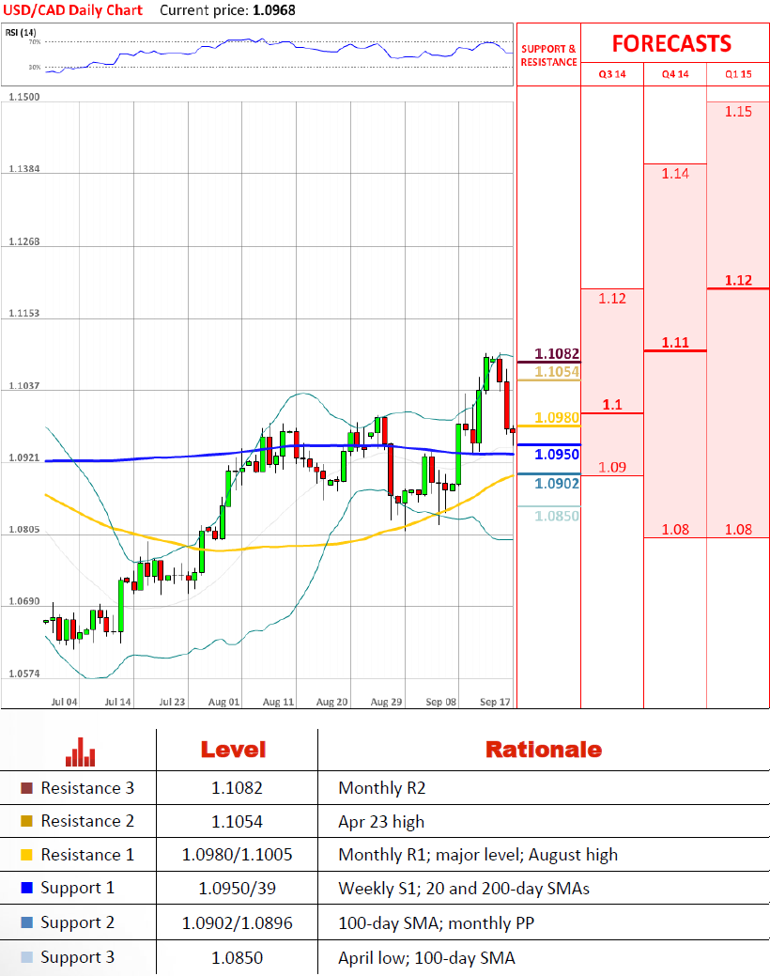This screenshot has width=770, height=976.
Task: Click the red bar chart icon in table header
Action: (x=81, y=751)
